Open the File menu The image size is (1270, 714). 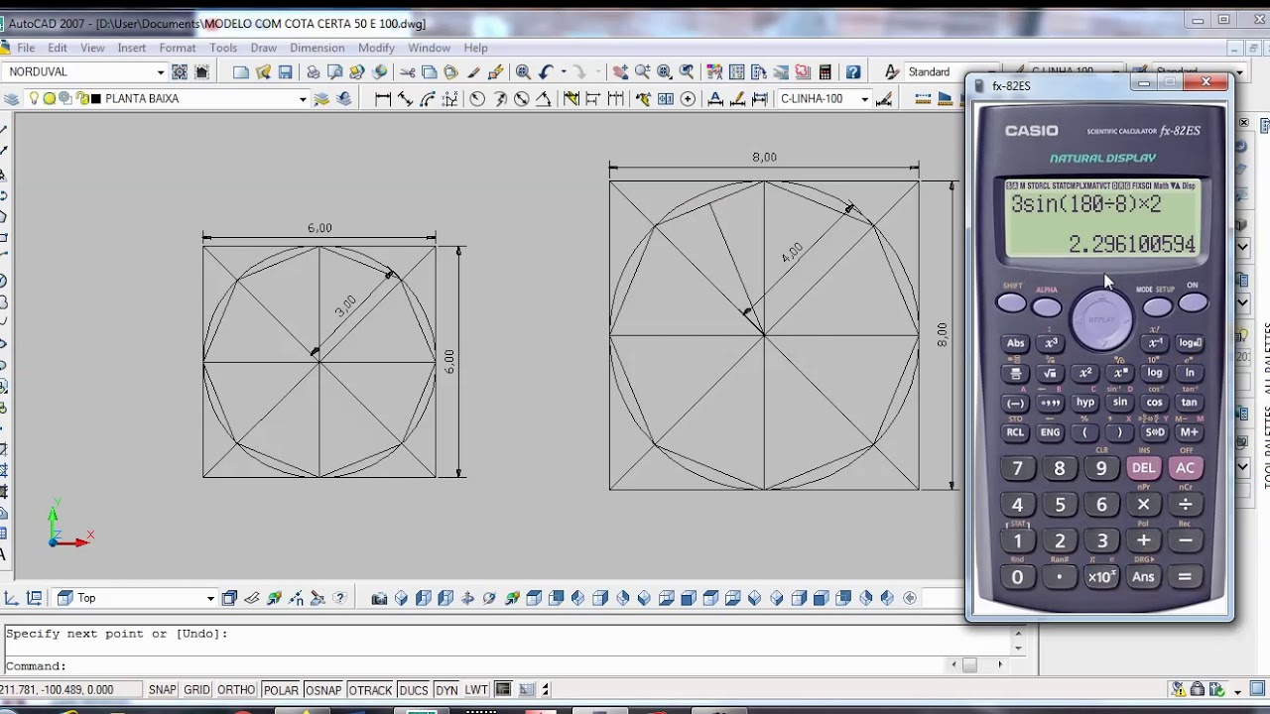(26, 48)
